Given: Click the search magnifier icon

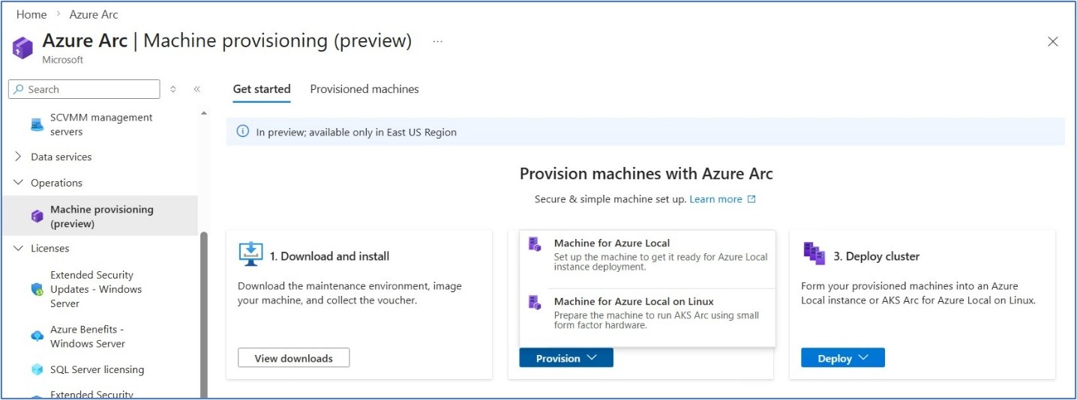Looking at the screenshot, I should 19,89.
